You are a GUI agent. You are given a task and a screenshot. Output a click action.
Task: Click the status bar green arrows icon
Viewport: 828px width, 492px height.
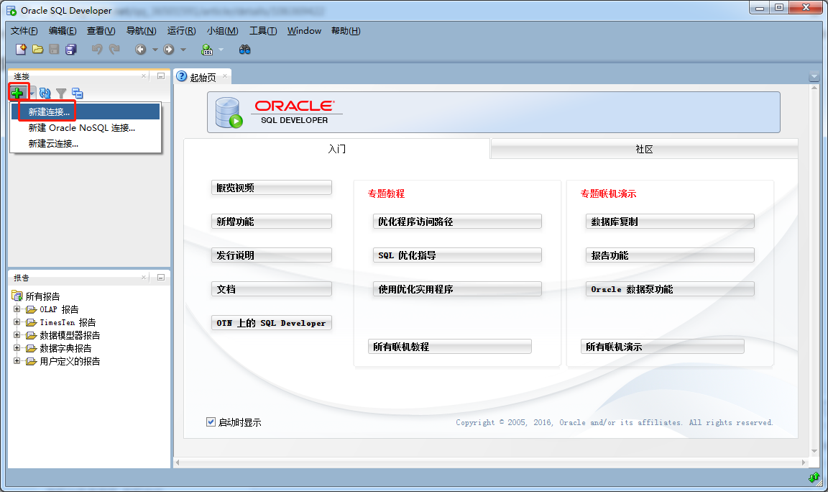point(814,478)
